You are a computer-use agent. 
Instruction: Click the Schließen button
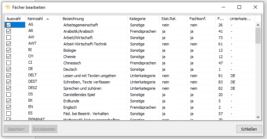(249, 129)
